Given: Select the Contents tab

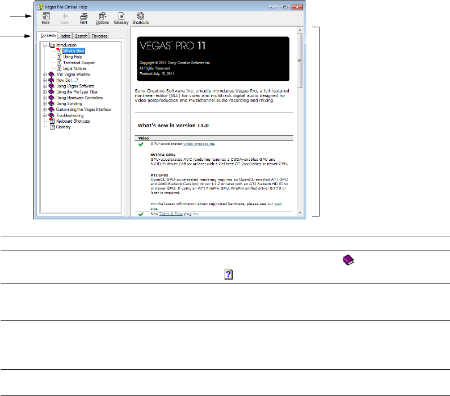Looking at the screenshot, I should click(48, 35).
